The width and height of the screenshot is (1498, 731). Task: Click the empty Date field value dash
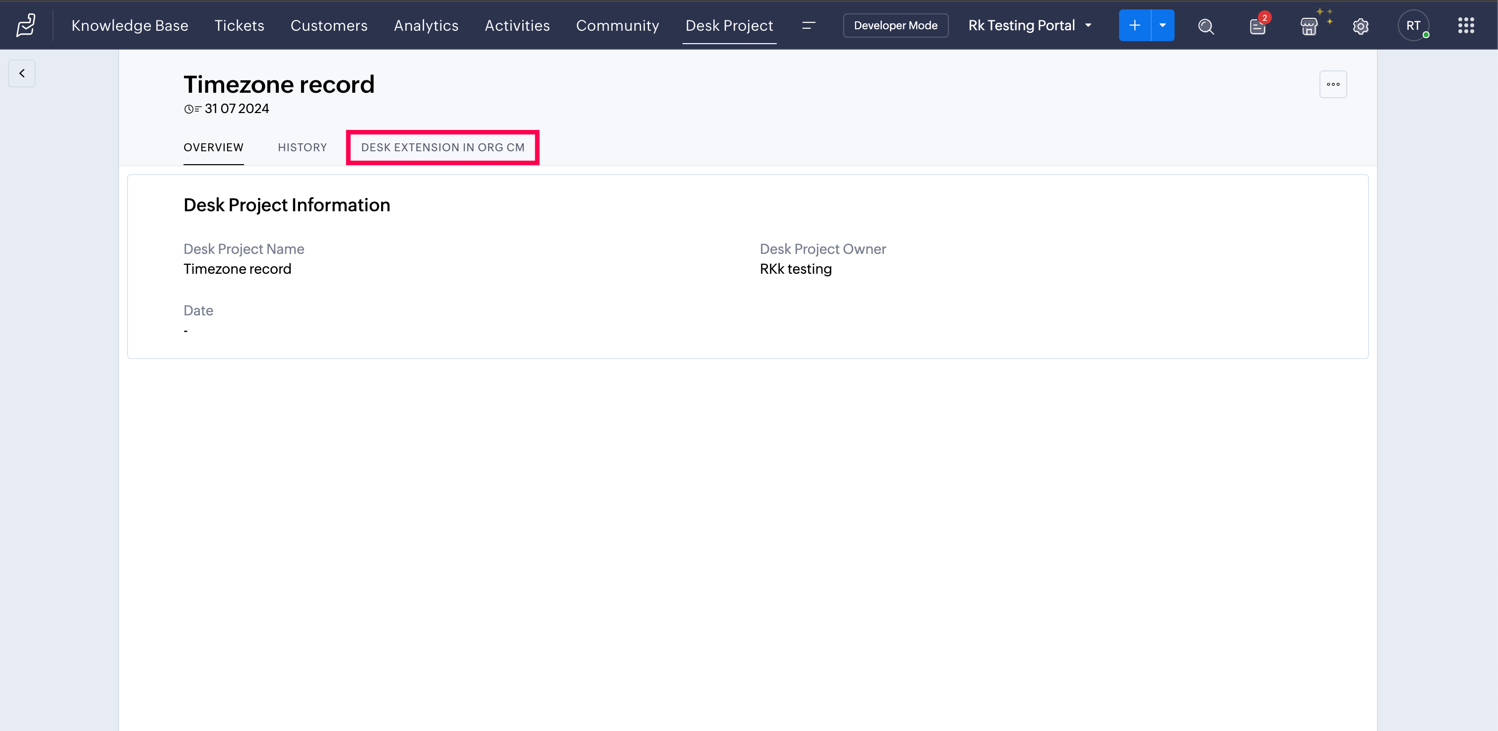tap(186, 331)
